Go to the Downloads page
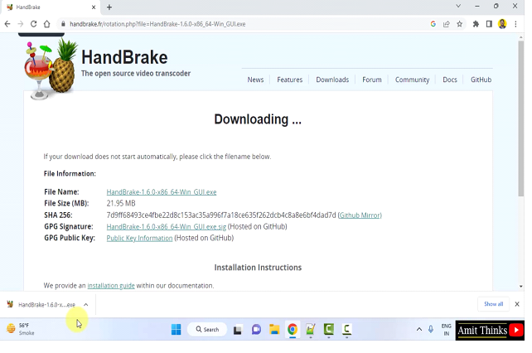Image resolution: width=532 pixels, height=353 pixels. tap(332, 80)
